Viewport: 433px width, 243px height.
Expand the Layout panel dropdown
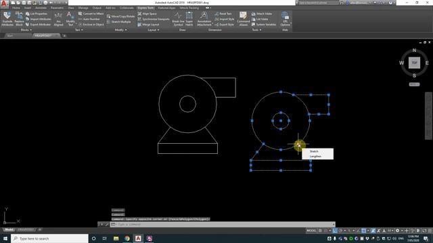click(154, 30)
